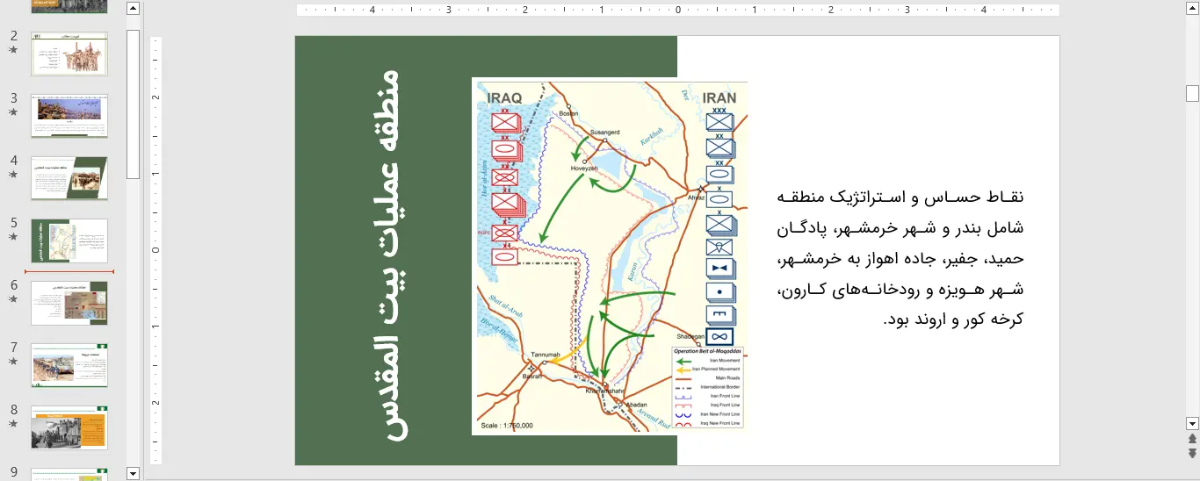The width and height of the screenshot is (1200, 481).
Task: Click the 'Tannumah' label on the map
Action: tap(545, 355)
